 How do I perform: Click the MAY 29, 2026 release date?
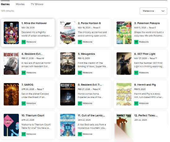click(x=28, y=28)
